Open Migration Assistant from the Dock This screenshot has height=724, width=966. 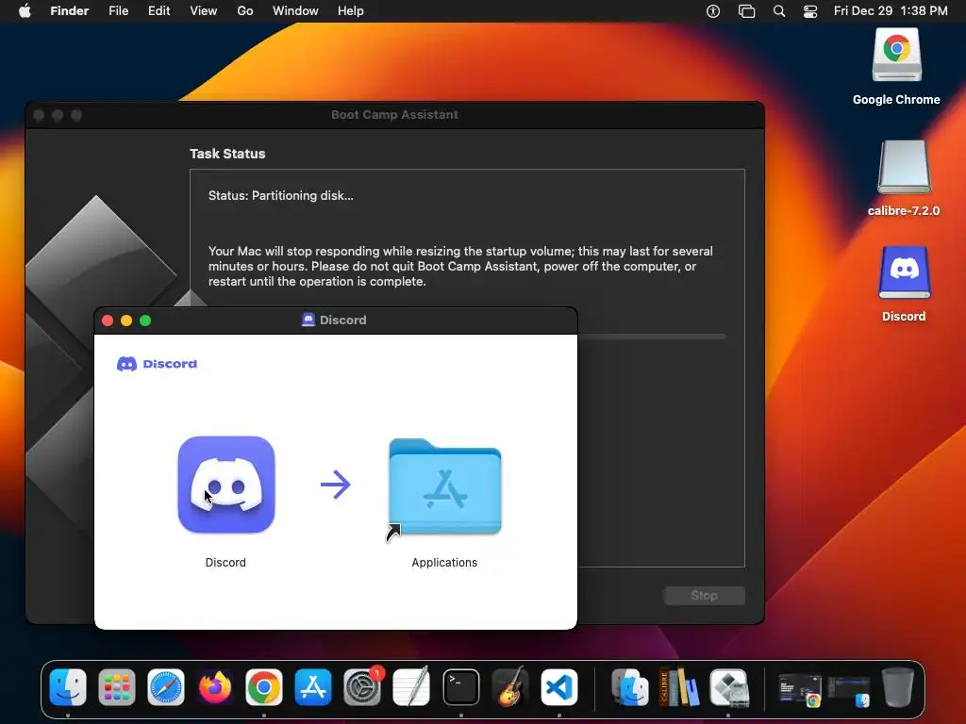click(x=629, y=687)
